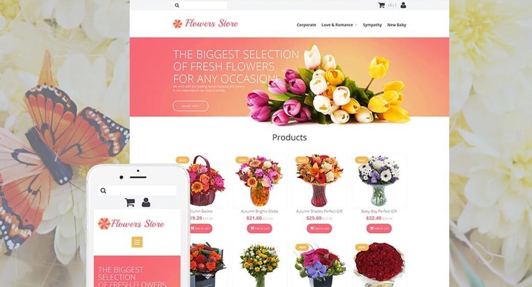Screen dimensions: 532x287
Task: Add Autumn Brights Globe to cart
Action: 259,228
